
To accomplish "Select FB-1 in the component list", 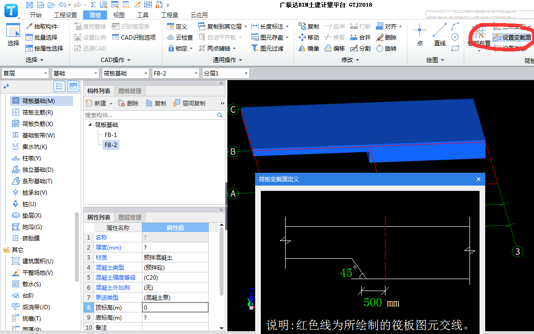I will 111,135.
